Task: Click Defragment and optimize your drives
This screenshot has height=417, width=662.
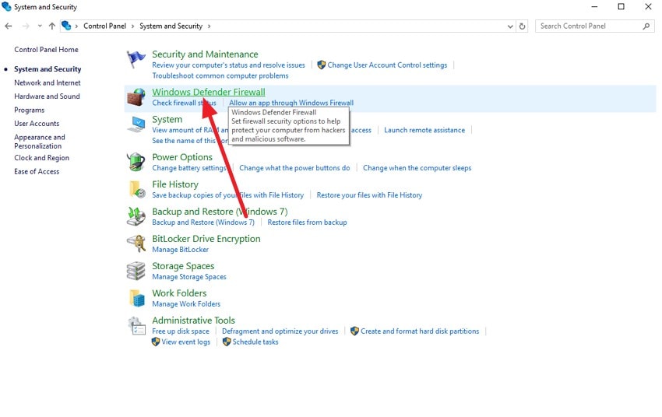Action: point(280,331)
